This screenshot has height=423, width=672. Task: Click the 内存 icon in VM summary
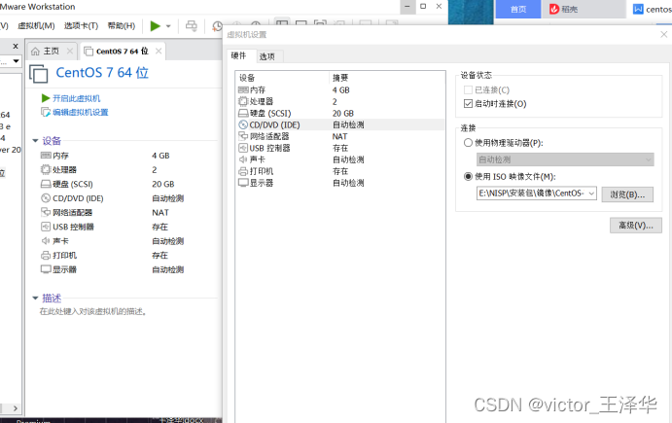pos(46,156)
